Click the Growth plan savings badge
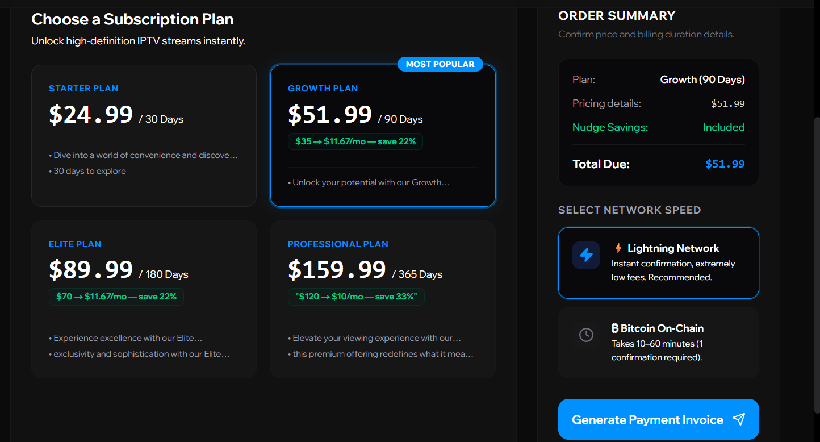Screen dimensions: 820x442 355,141
